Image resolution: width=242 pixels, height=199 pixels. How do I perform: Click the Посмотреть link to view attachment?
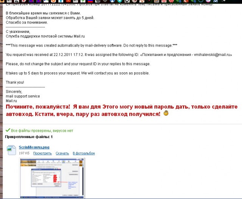coord(42,153)
